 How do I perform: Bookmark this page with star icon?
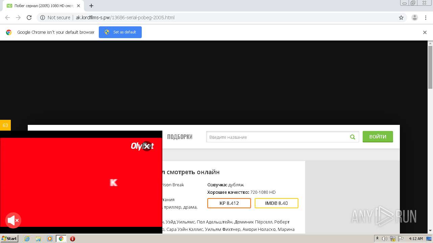401,18
